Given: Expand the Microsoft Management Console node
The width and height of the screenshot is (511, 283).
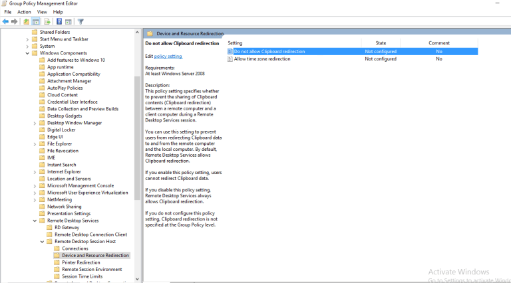Looking at the screenshot, I should click(35, 186).
